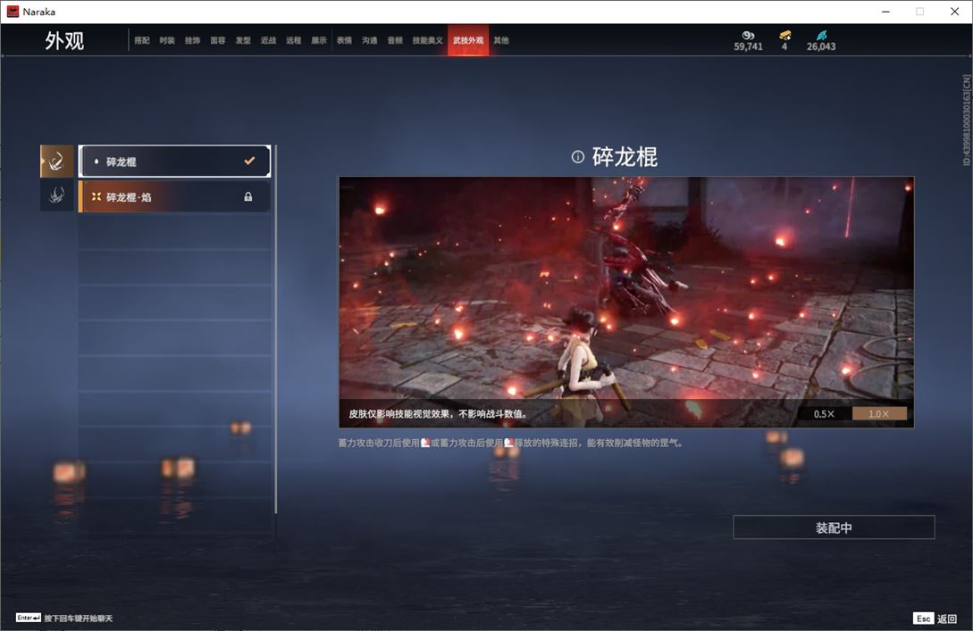Viewport: 973px width, 631px height.
Task: Click the 碎龙棍 heading above the preview
Action: (x=625, y=157)
